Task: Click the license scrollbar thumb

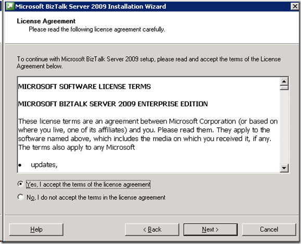Action: 284,88
